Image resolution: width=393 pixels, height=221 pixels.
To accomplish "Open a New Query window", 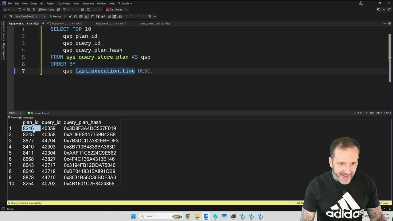I will [x=46, y=10].
